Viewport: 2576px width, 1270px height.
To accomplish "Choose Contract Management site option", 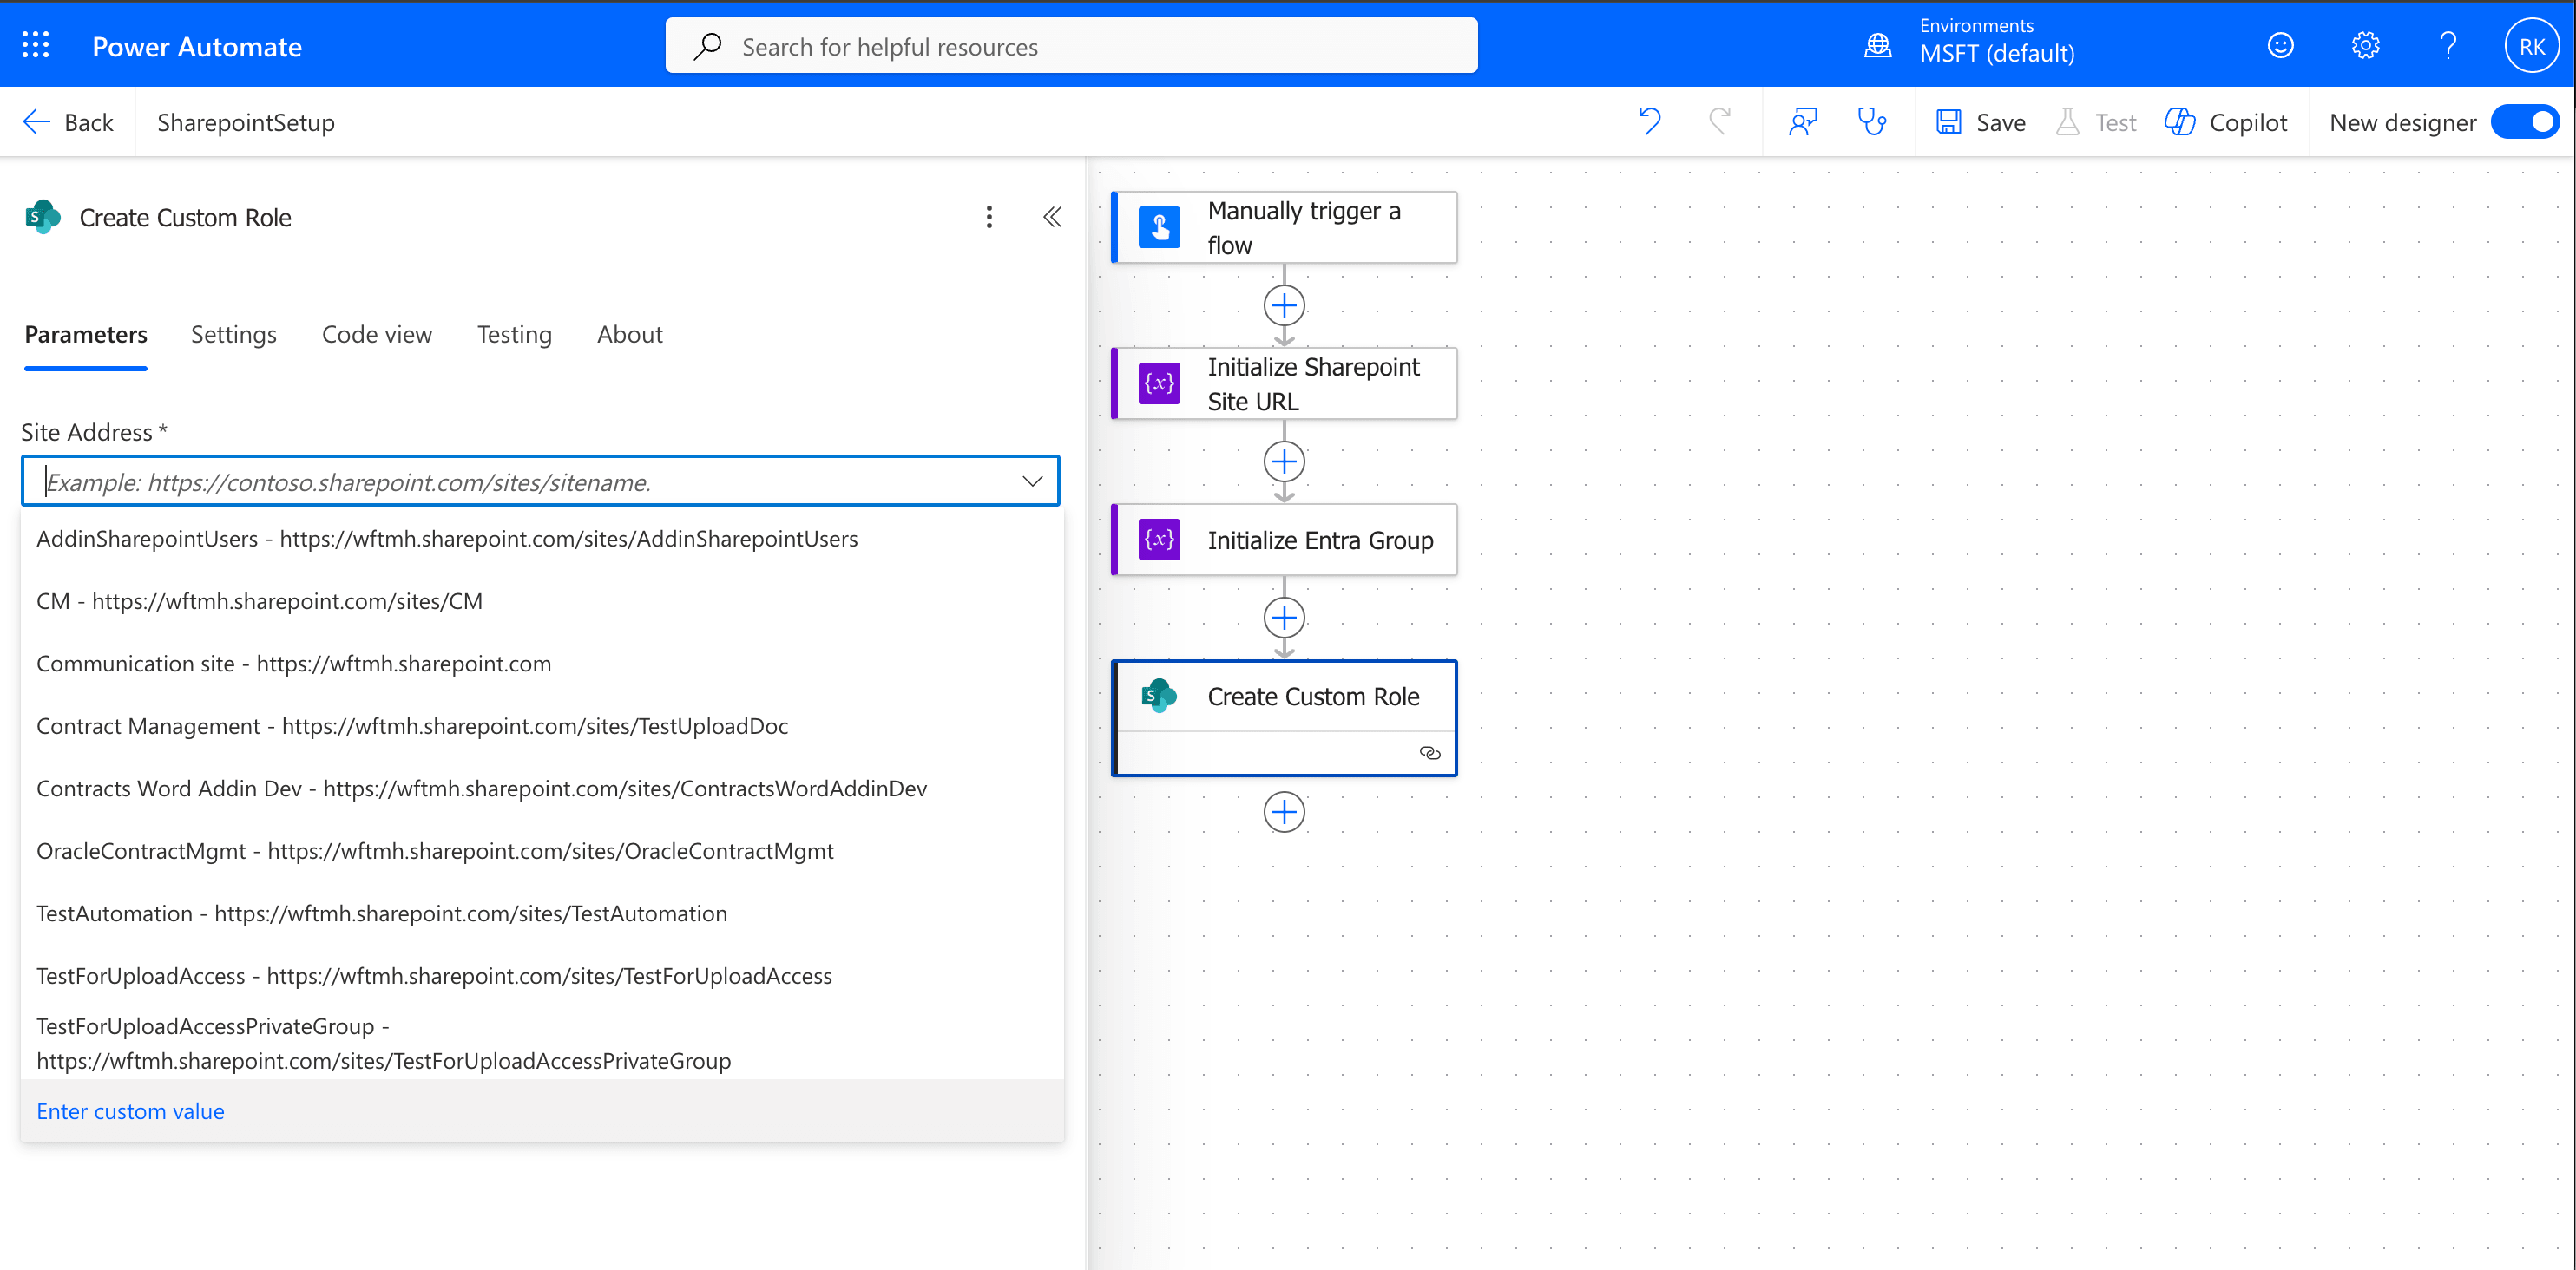I will coord(542,726).
